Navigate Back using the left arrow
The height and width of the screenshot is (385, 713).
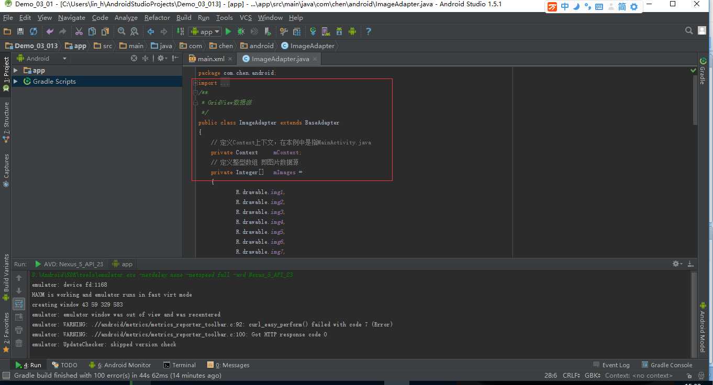click(x=151, y=31)
